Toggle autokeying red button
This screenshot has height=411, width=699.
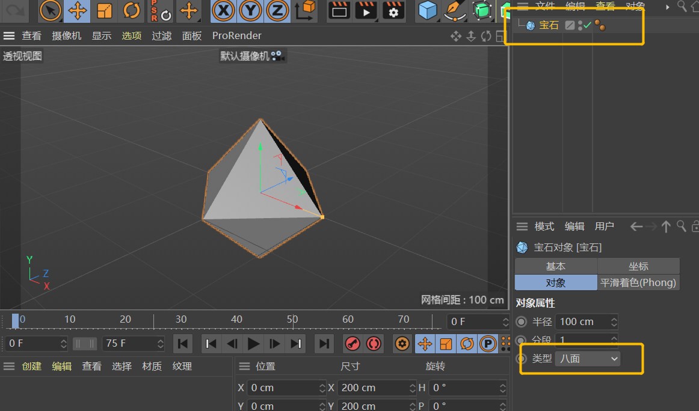[x=374, y=344]
